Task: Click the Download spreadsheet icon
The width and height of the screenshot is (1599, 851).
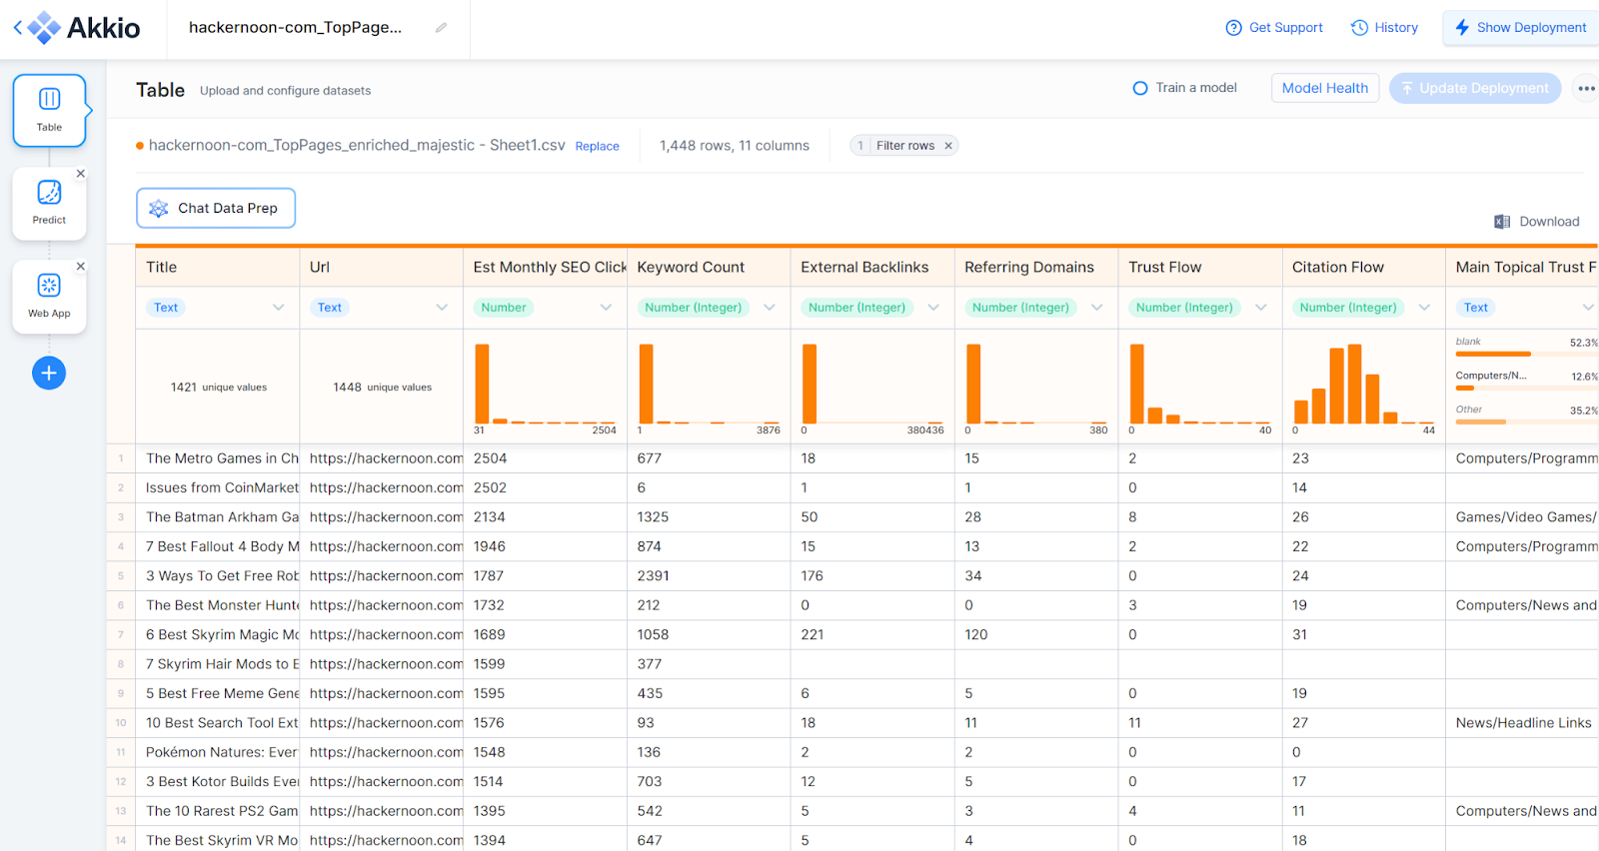Action: point(1501,222)
